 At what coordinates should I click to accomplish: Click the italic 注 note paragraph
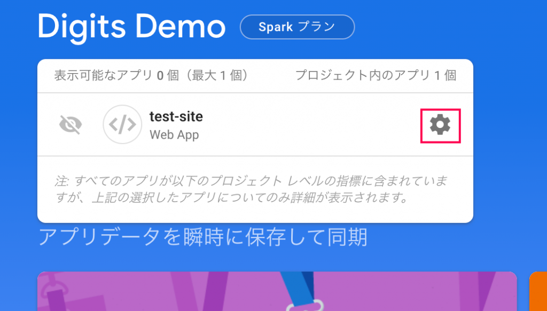(x=251, y=189)
